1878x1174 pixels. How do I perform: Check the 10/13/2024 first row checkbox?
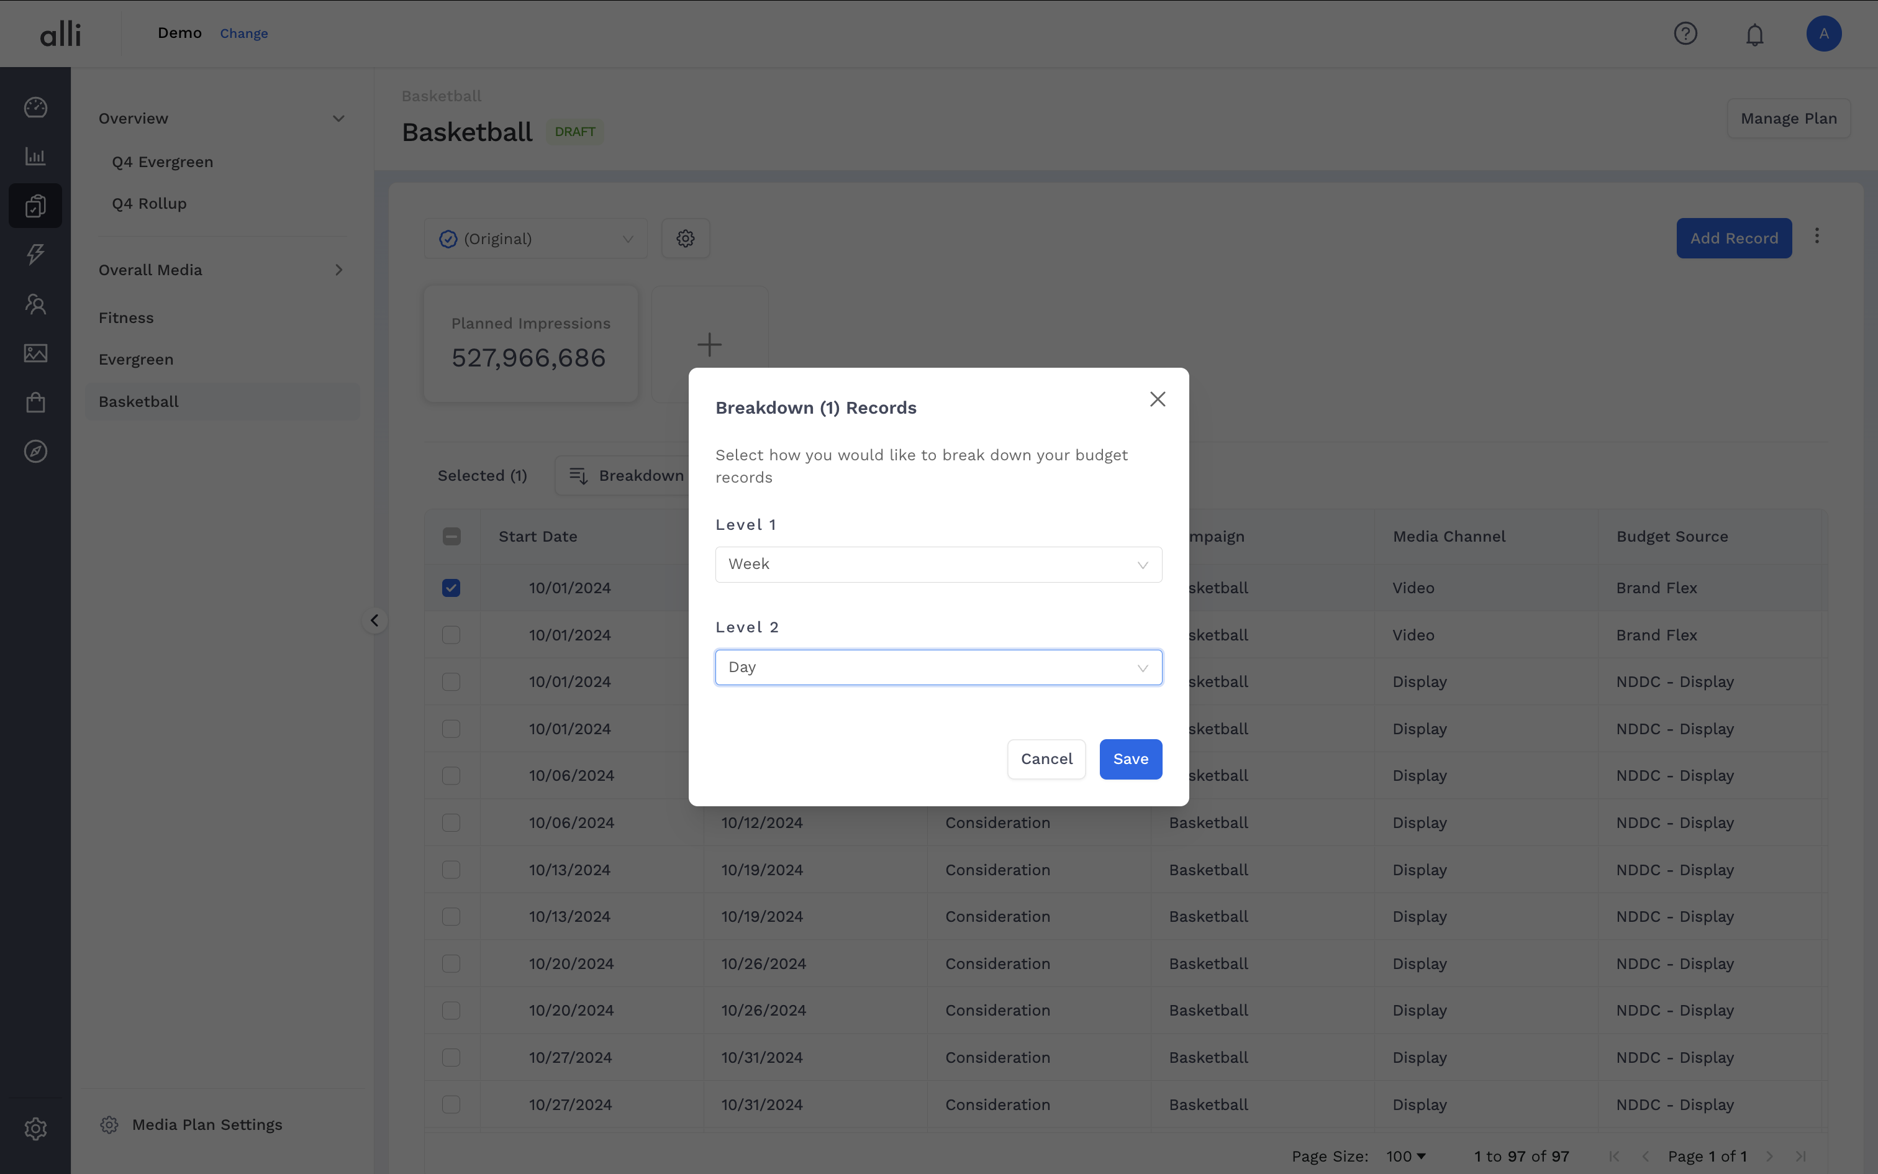click(x=451, y=870)
